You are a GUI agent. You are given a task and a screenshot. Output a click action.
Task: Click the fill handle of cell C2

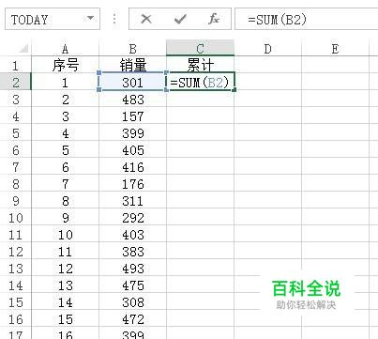(x=234, y=90)
